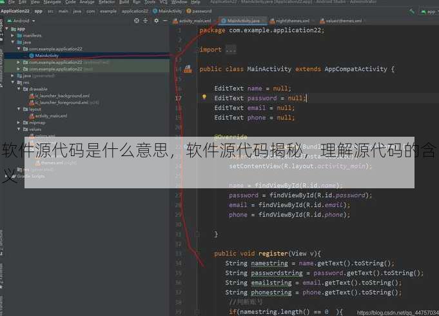Screen dimensions: 439x316
Task: Select the values folder in project tree
Action: 35,130
